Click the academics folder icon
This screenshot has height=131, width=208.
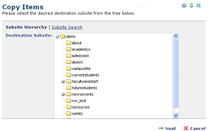(69, 49)
